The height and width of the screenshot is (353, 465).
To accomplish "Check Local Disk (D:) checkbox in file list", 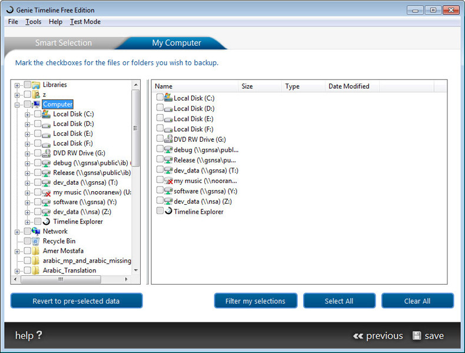I will [160, 107].
